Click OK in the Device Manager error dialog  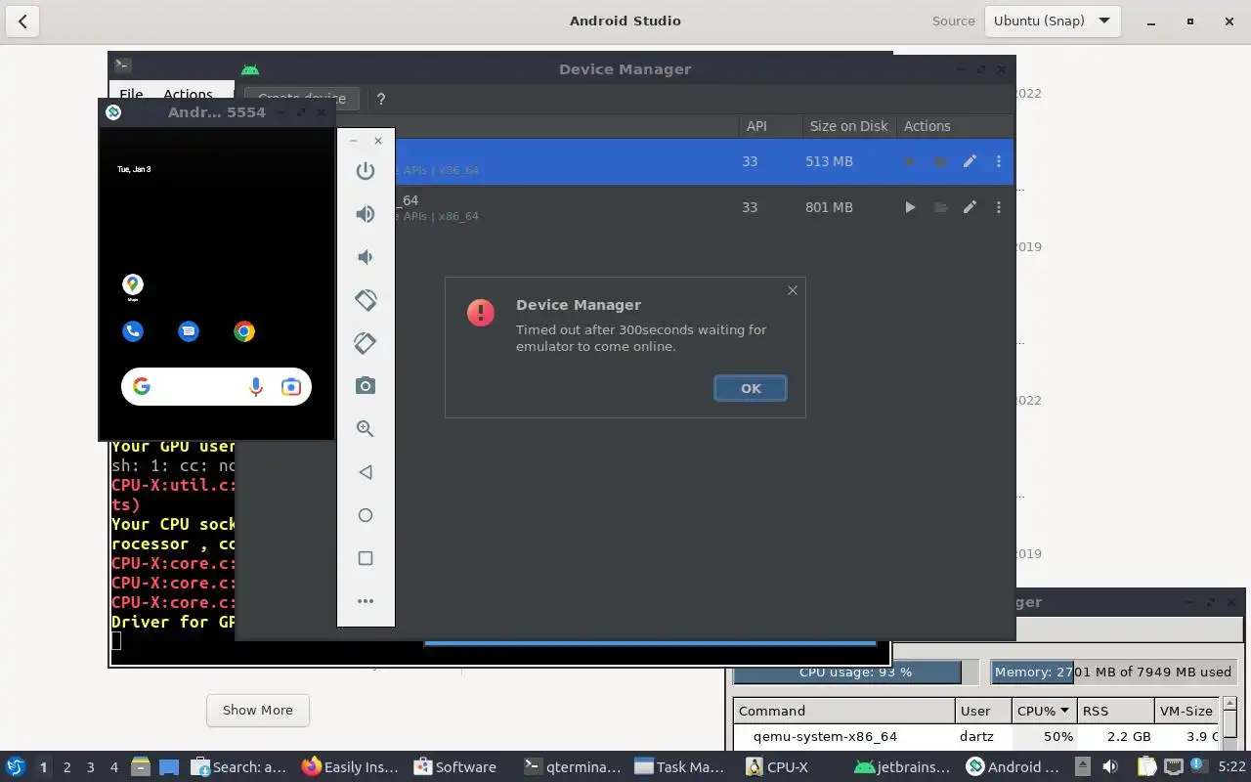pyautogui.click(x=751, y=388)
